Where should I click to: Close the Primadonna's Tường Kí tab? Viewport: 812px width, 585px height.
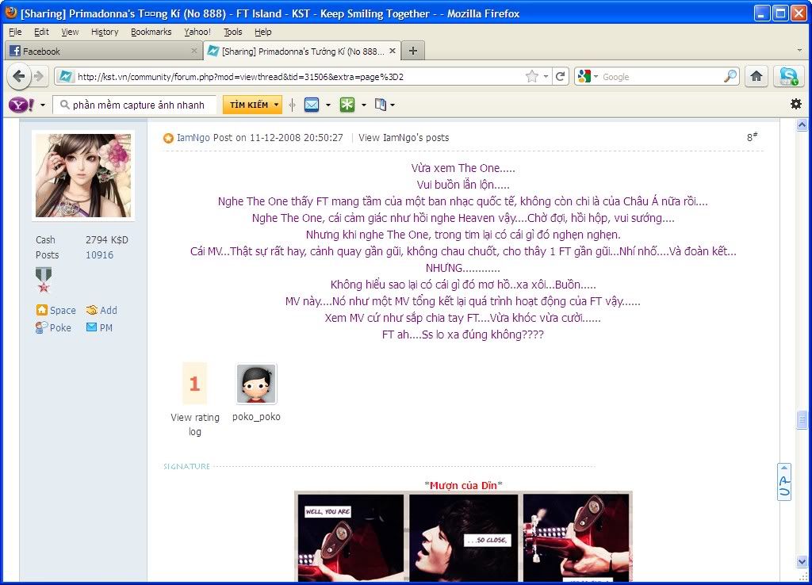(x=393, y=51)
